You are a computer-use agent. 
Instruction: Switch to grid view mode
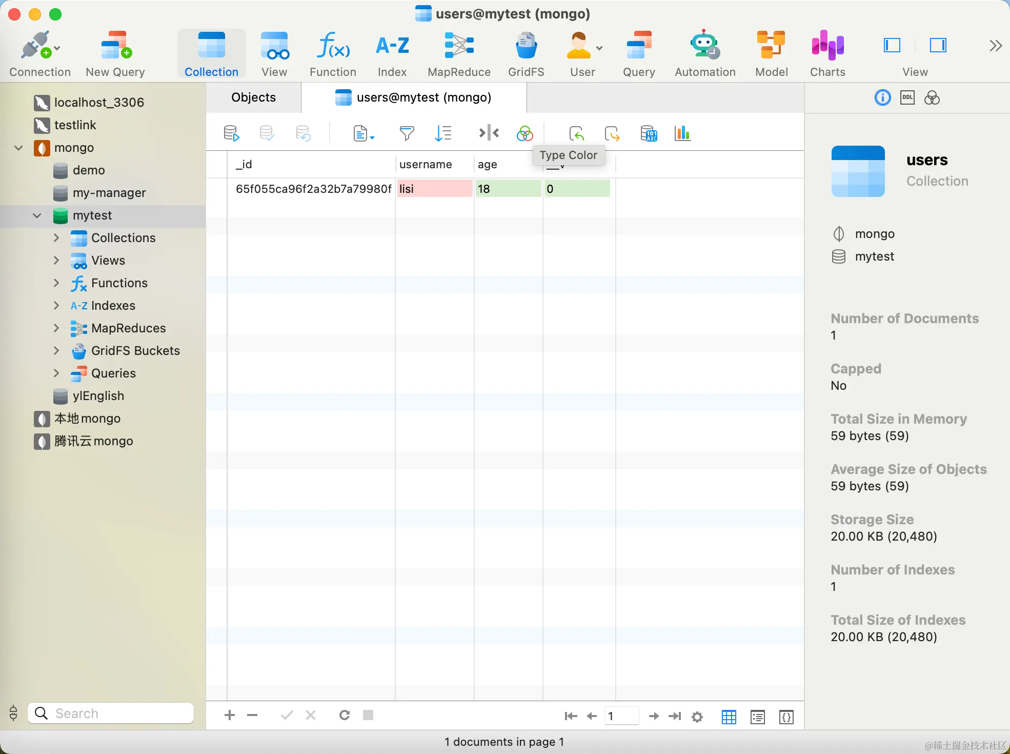[x=729, y=717]
